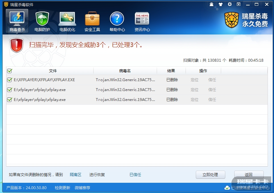Sort by the 结果 column header
The width and height of the screenshot is (274, 193).
coord(171,71)
